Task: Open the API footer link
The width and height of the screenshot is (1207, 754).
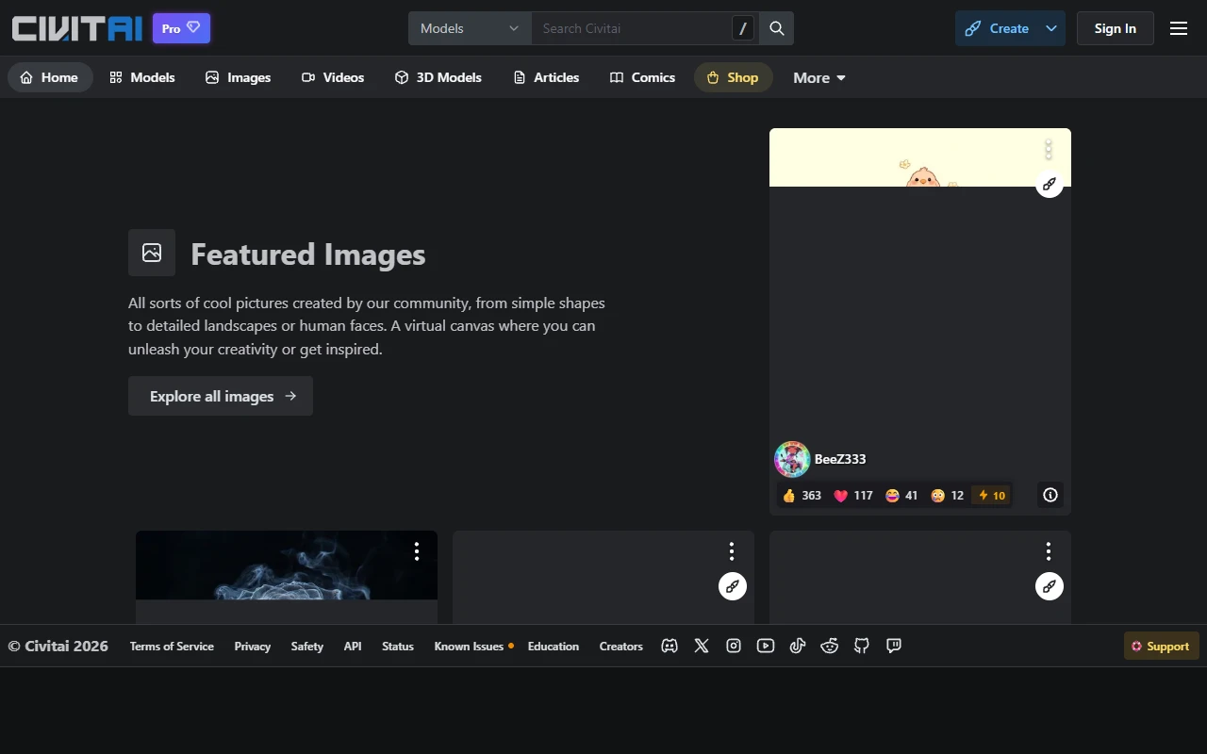Action: pyautogui.click(x=353, y=646)
